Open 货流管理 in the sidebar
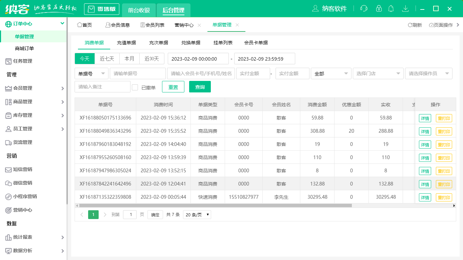 coord(23,142)
